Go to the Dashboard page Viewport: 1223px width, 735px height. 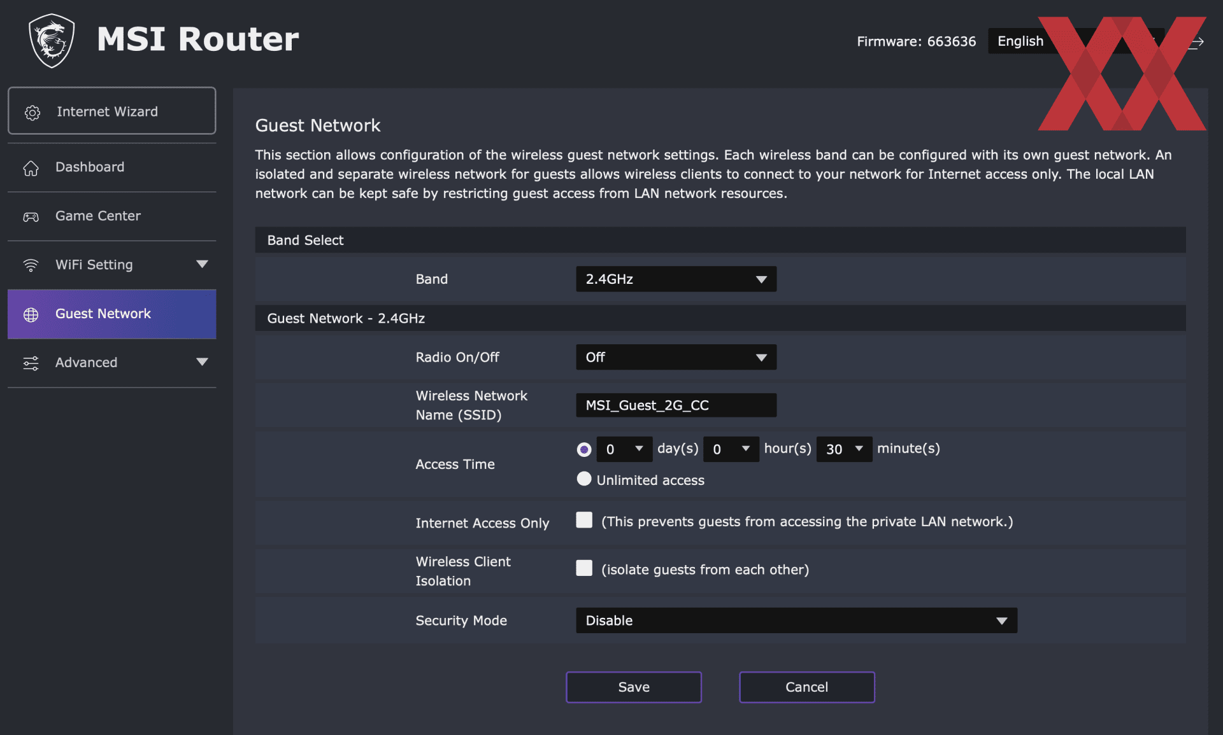click(112, 167)
